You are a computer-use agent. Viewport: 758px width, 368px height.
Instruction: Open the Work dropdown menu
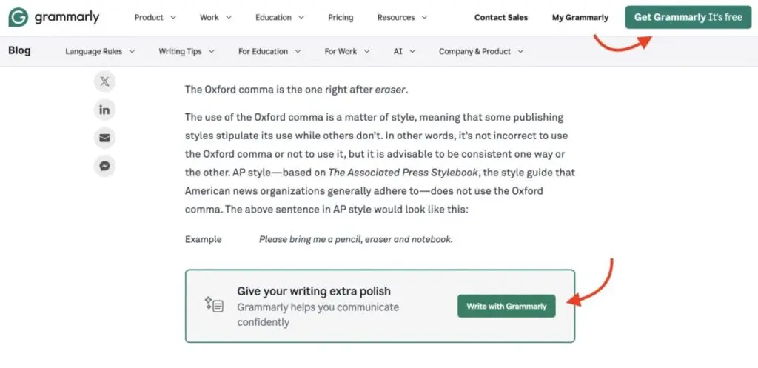pos(215,18)
